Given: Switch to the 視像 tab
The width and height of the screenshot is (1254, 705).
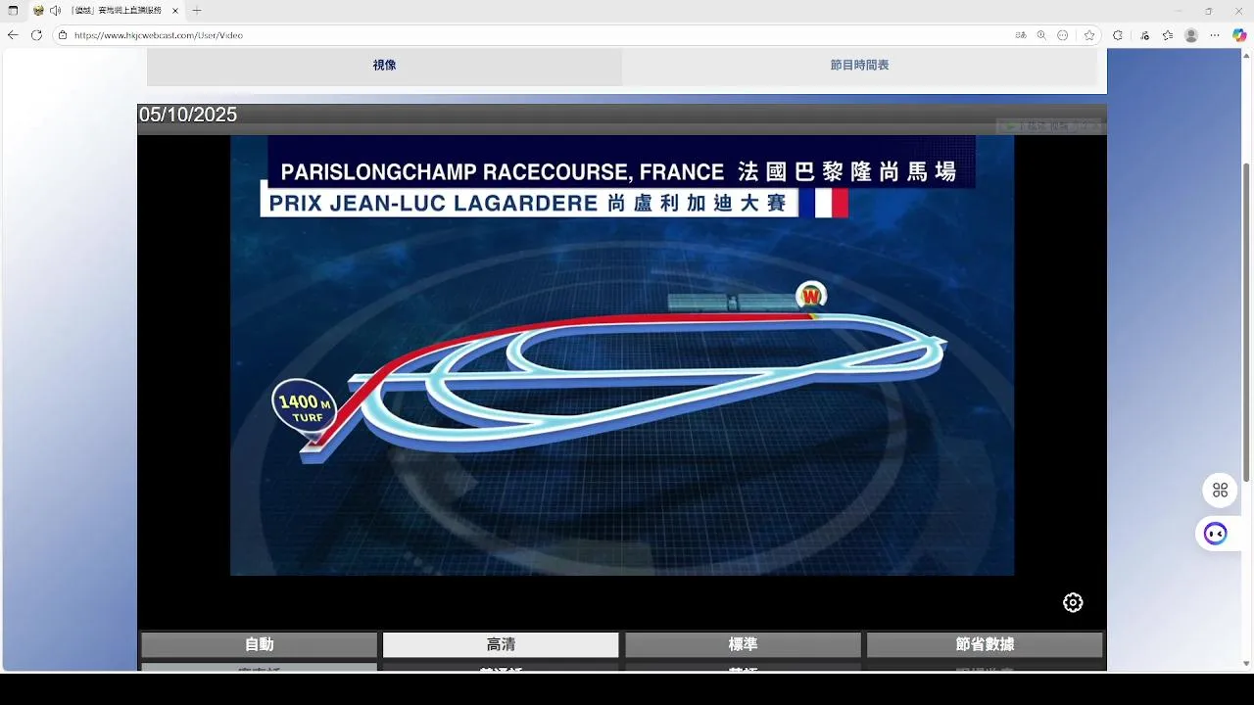Looking at the screenshot, I should [384, 66].
